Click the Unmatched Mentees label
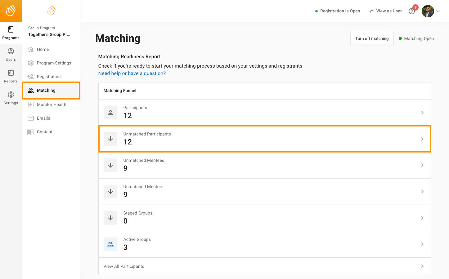Screen dimensions: 449x279 [144, 160]
